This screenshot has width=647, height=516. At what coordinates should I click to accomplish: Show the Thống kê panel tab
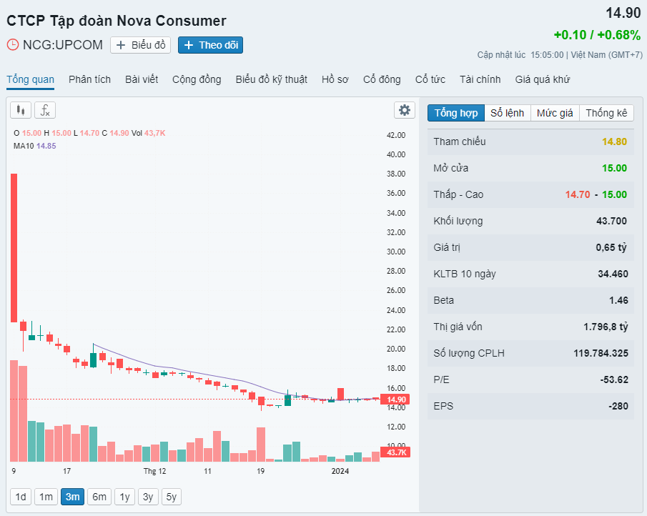click(x=606, y=113)
